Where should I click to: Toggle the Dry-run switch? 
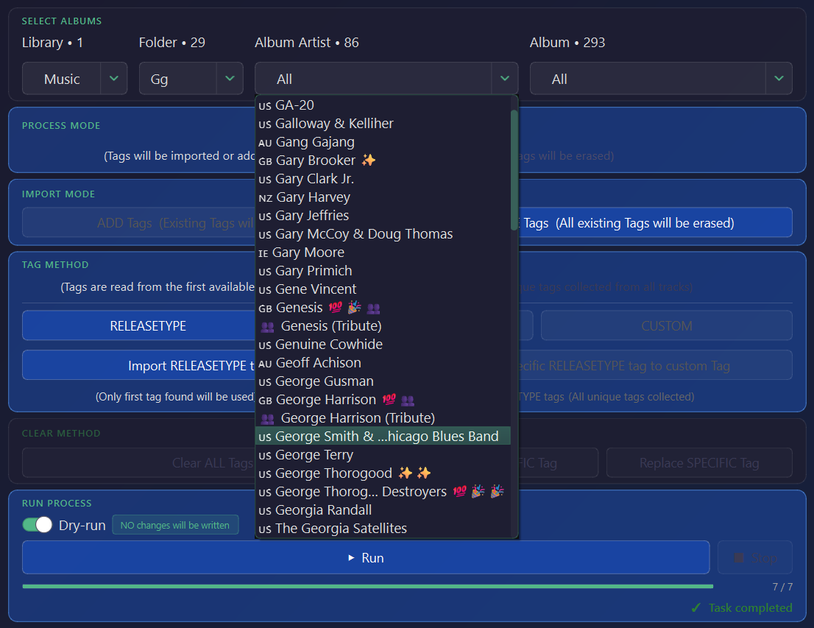point(38,525)
